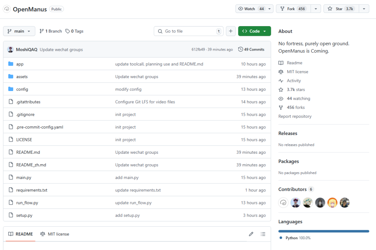Viewport: 376px width, 250px height.
Task: Click the branch icon beside 1 Branch
Action: click(x=41, y=31)
